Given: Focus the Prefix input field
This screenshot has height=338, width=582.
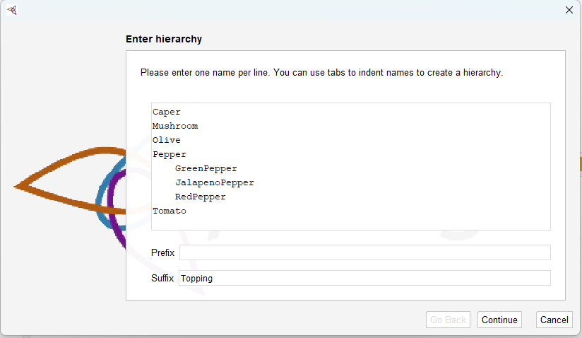Looking at the screenshot, I should (x=365, y=252).
